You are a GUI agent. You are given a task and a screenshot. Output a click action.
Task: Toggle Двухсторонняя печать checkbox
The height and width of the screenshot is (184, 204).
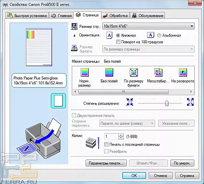[74, 115]
